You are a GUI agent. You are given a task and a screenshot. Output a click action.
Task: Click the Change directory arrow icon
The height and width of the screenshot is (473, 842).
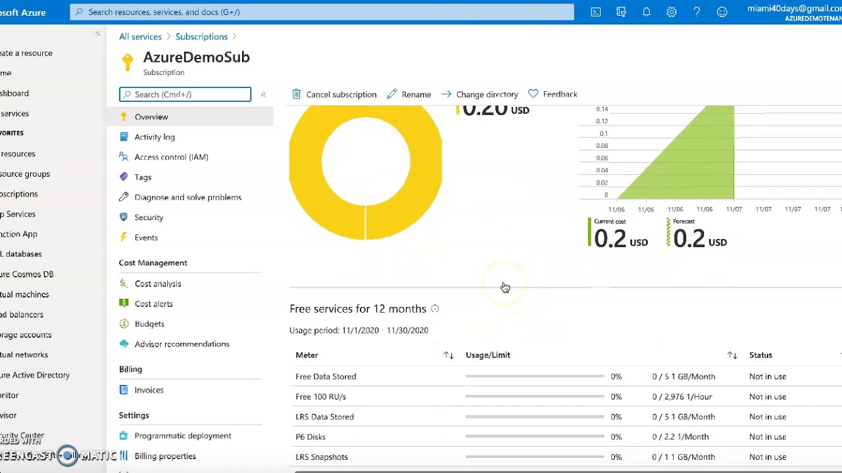[x=446, y=94]
